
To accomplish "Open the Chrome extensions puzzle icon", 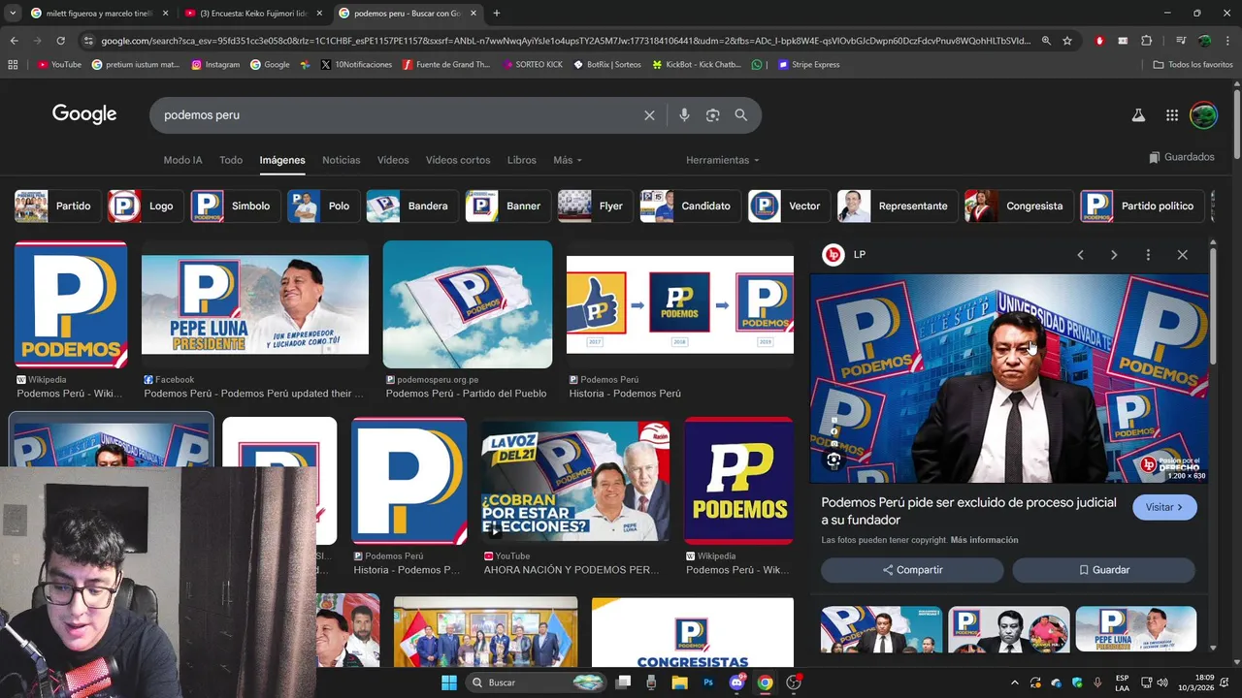I will pyautogui.click(x=1146, y=41).
